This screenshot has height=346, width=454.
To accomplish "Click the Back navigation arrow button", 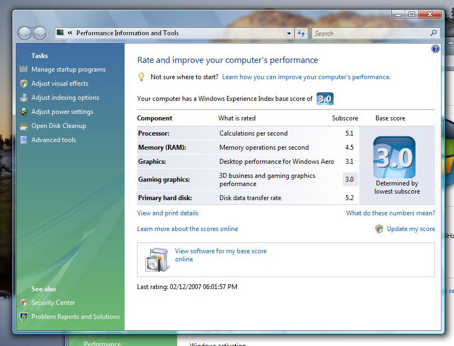I will tap(24, 33).
